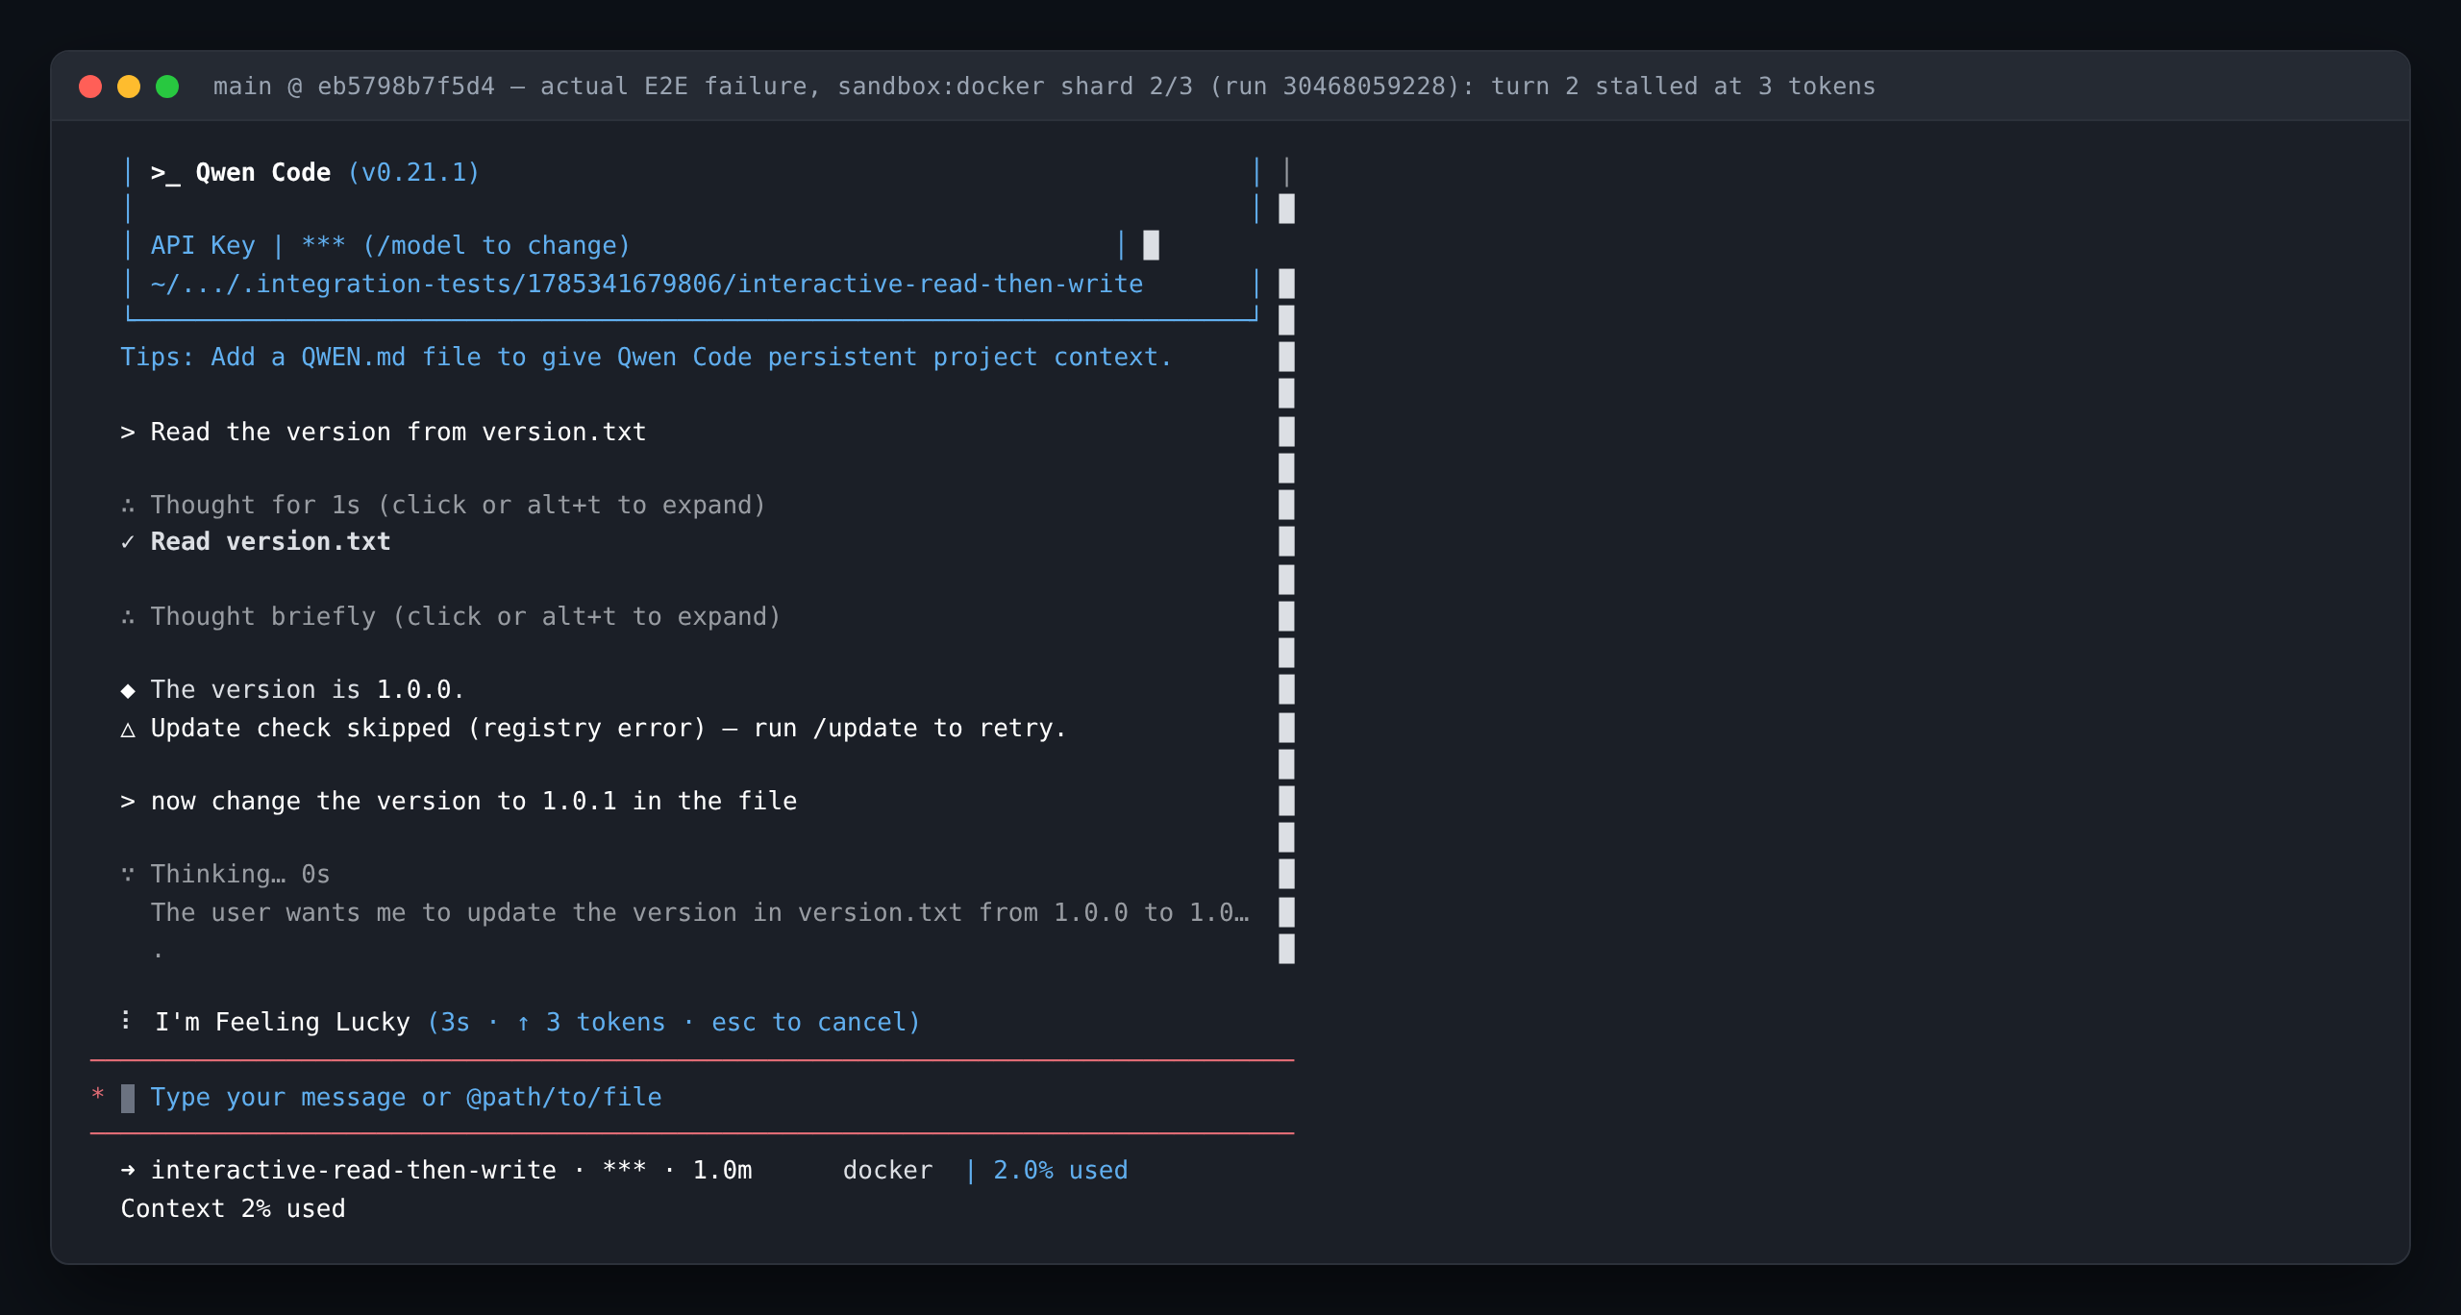Click the spinner icon beside 'I'm Feeling Lucky'
This screenshot has height=1315, width=2461.
click(126, 1021)
